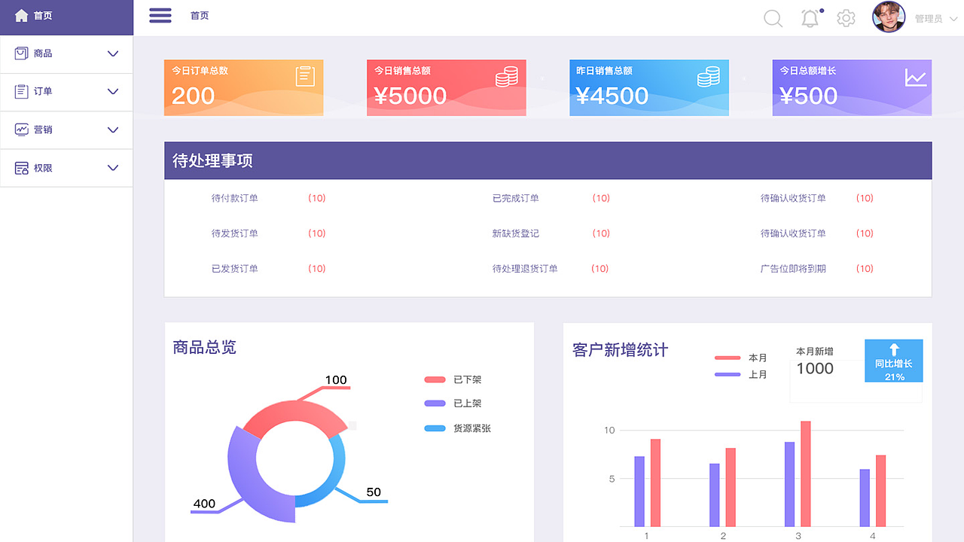964x542 pixels.
Task: Toggle the hamburger menu icon
Action: click(160, 15)
